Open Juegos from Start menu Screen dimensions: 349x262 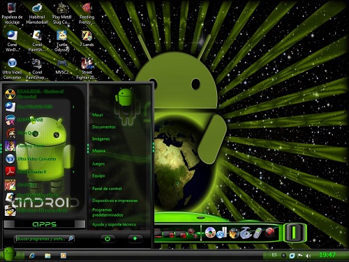tap(98, 163)
